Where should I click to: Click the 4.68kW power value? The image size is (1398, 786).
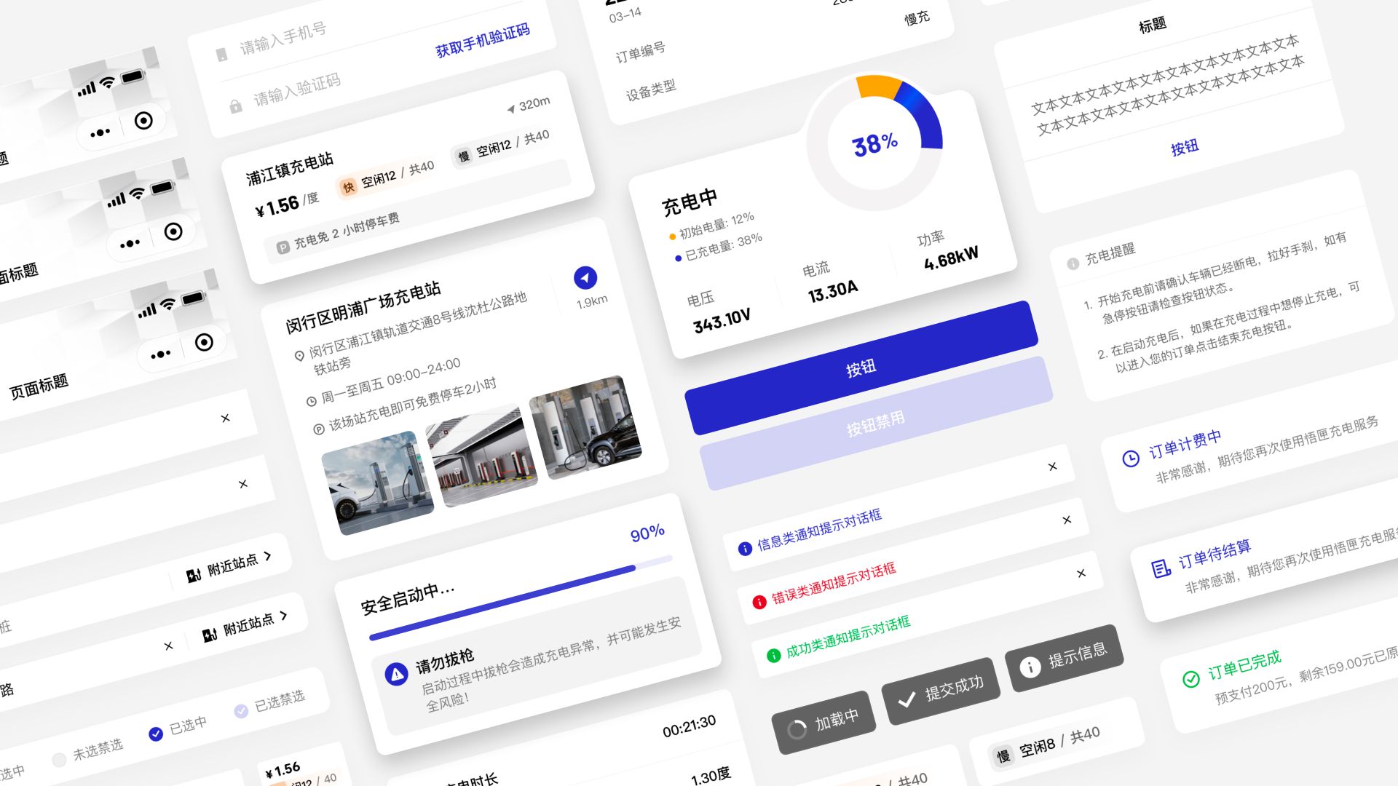coord(952,258)
